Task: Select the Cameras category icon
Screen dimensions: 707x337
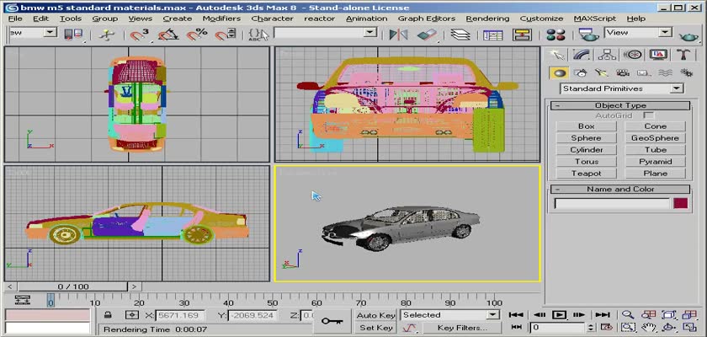Action: click(x=623, y=72)
